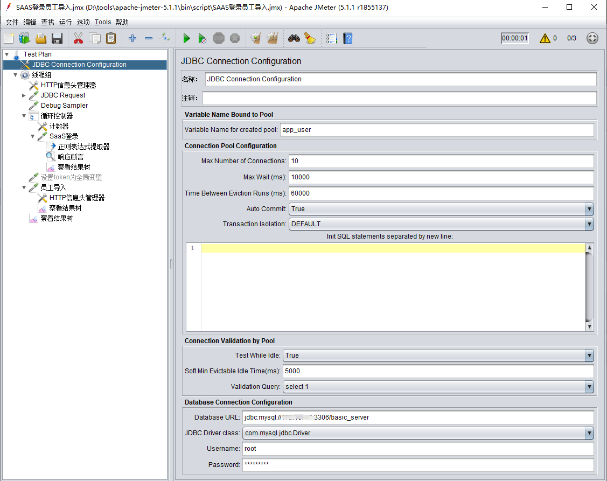Collapse the 员工导入 node arrow
This screenshot has height=481, width=607.
pyautogui.click(x=24, y=187)
